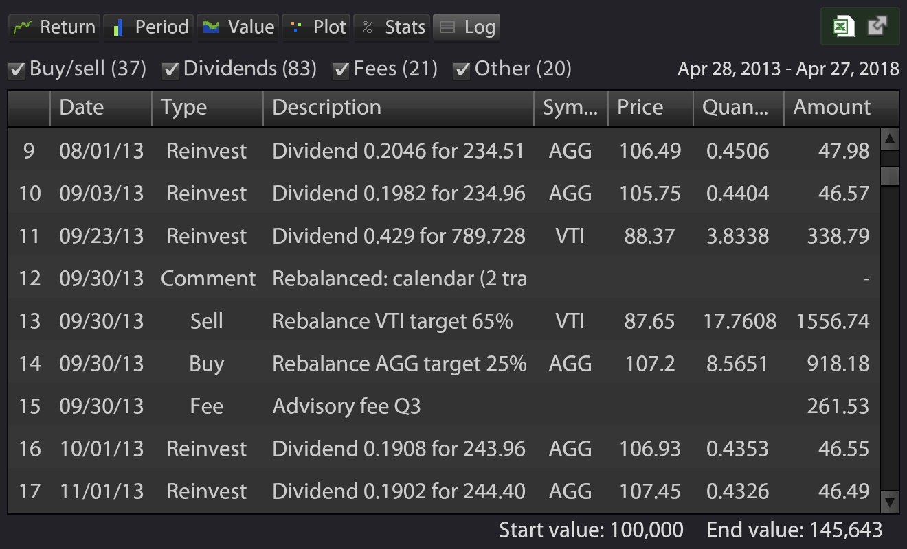Click Dividend 0.2046 for 234.51 description
Viewport: 907px width, 549px height.
[x=398, y=151]
